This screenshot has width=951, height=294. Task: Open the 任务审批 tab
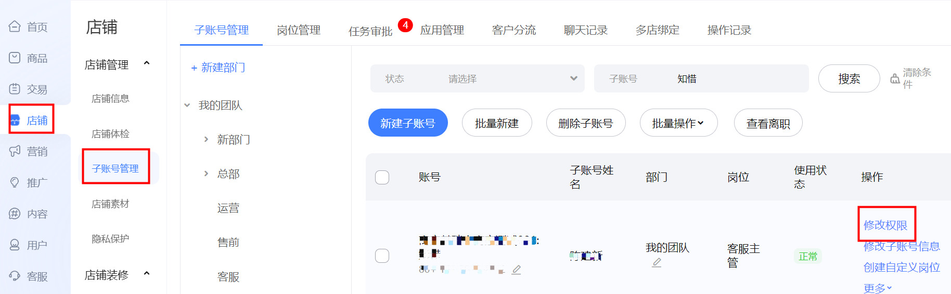[x=370, y=31]
